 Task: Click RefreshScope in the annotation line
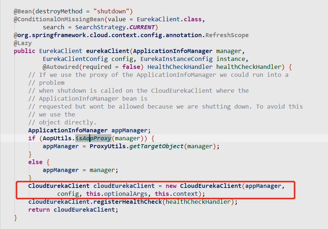click(x=227, y=35)
